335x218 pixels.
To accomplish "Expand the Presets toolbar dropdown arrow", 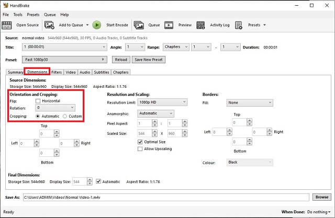I will [264, 25].
